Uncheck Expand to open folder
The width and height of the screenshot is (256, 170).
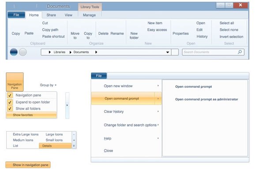click(10, 102)
